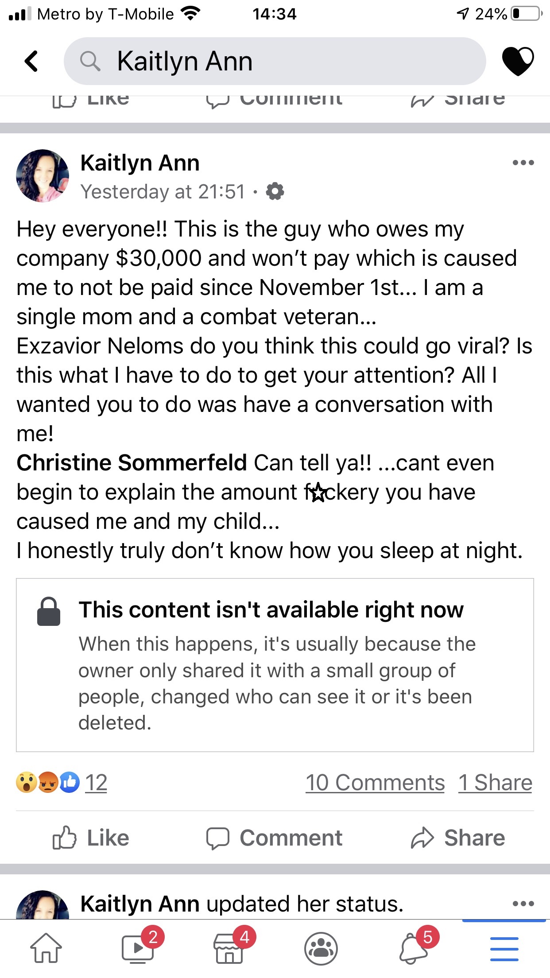550x978 pixels.
Task: Tap the back arrow beside search bar
Action: (x=31, y=61)
